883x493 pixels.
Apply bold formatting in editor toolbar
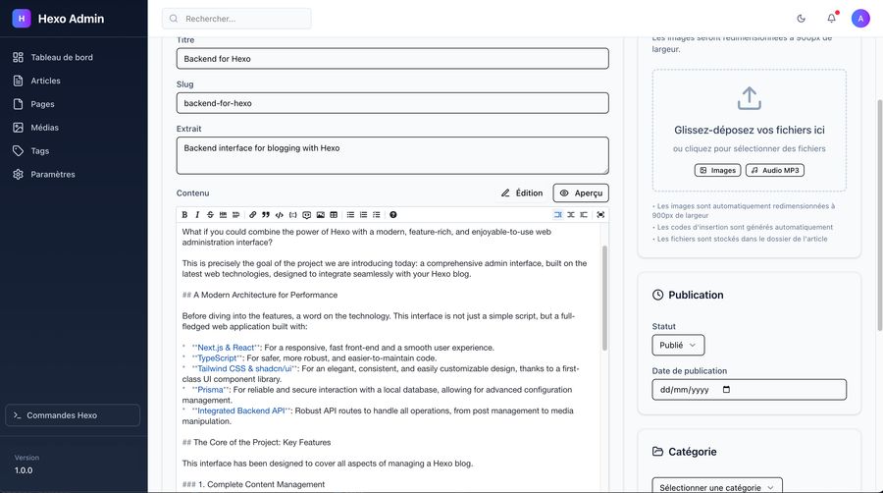click(x=184, y=215)
